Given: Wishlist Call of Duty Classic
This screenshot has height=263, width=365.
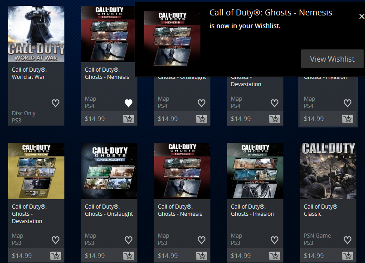Looking at the screenshot, I should (x=347, y=240).
